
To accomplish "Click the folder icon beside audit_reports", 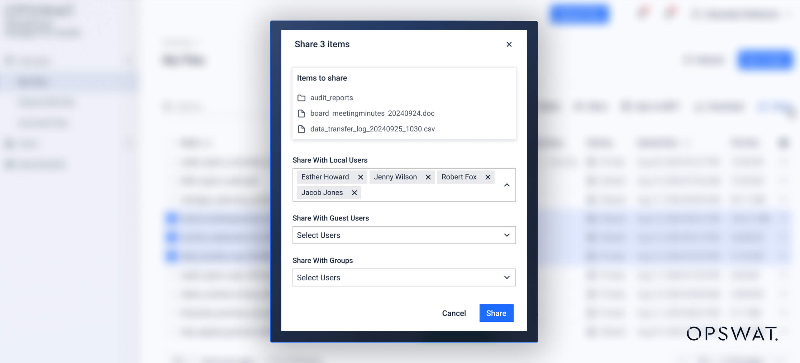I will coord(301,98).
